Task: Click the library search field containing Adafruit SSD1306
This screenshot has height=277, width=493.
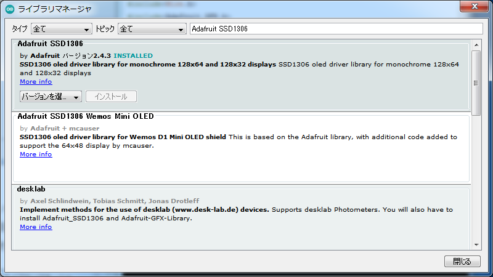Action: (x=336, y=29)
